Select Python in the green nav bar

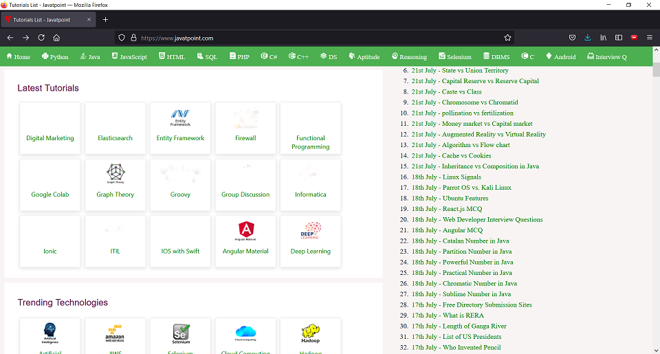[x=55, y=57]
